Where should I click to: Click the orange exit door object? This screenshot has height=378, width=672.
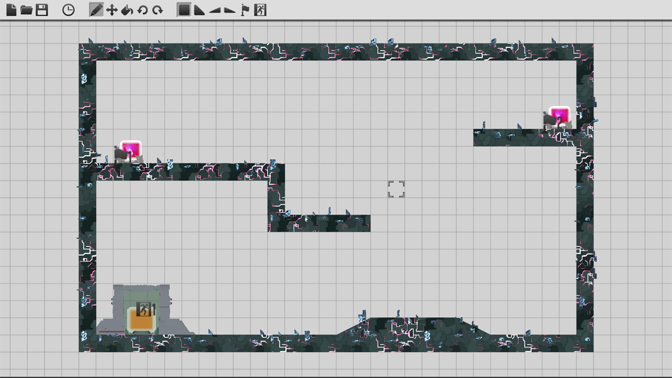click(x=142, y=317)
